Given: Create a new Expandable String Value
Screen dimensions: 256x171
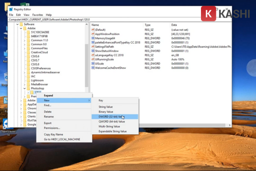Looking at the screenshot, I should [115, 131].
